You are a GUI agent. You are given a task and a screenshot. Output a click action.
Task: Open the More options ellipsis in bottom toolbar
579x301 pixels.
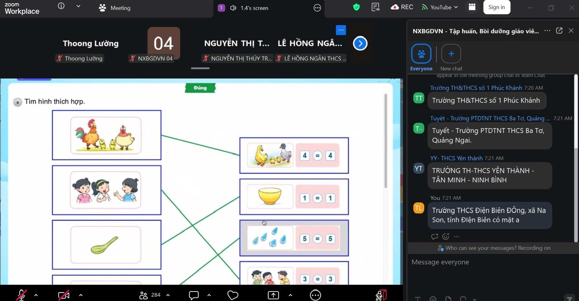coord(316,295)
